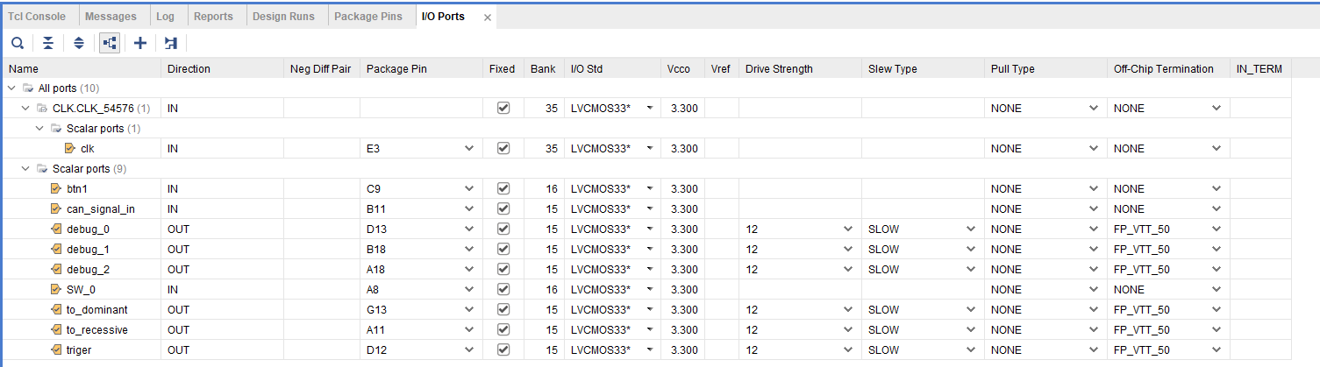This screenshot has width=1320, height=367.
Task: Toggle Fixed checkbox for can_signal_in
Action: [503, 208]
